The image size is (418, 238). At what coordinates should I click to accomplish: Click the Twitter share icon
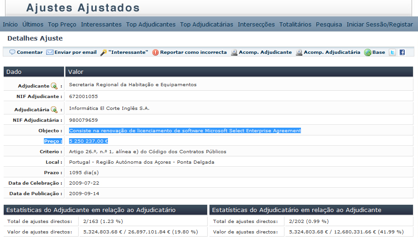(x=392, y=52)
